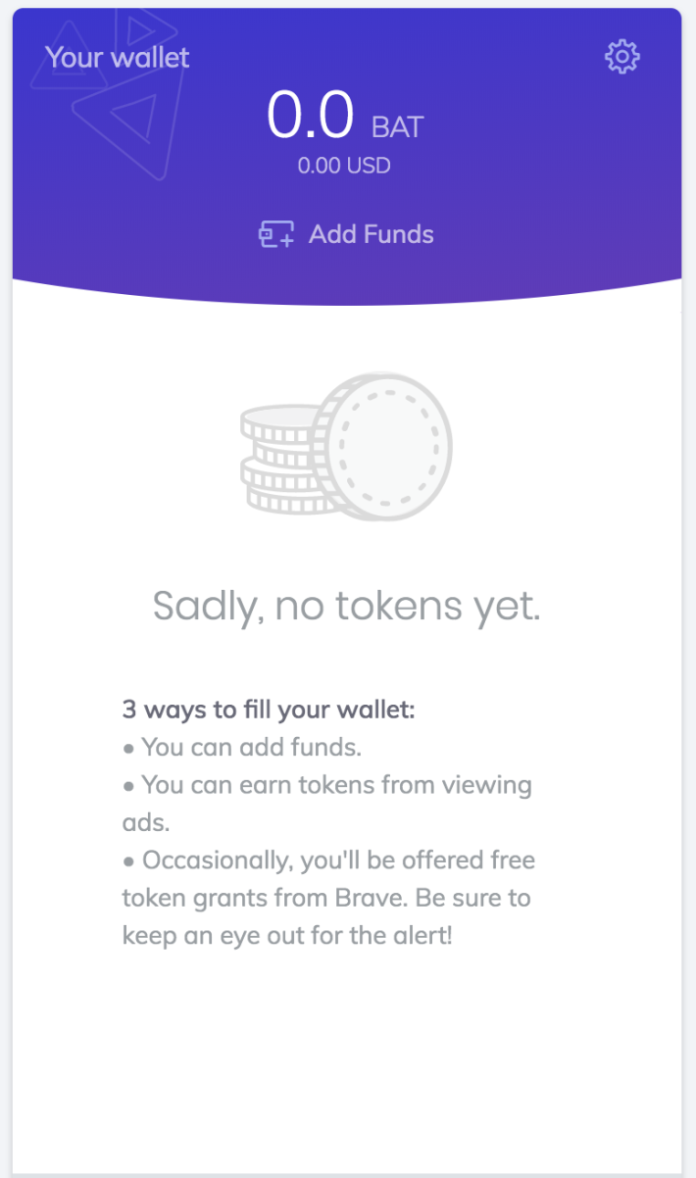The image size is (696, 1178).
Task: Click the free token grants from Brave bullet
Action: (329, 878)
